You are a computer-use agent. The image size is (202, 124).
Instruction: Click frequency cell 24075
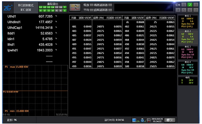[100, 26]
